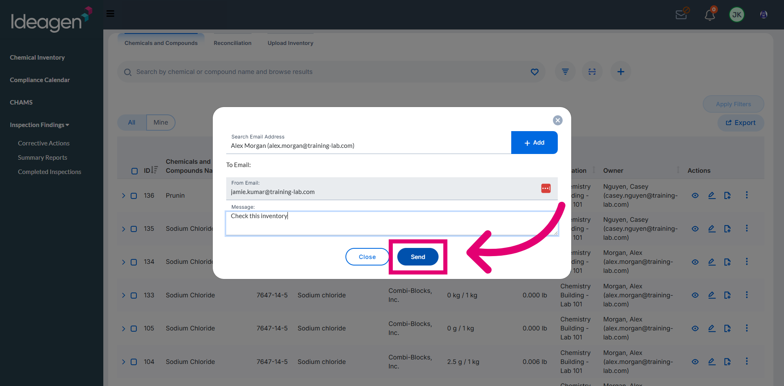Open Summary Reports sidebar link
Image resolution: width=784 pixels, height=386 pixels.
point(42,158)
